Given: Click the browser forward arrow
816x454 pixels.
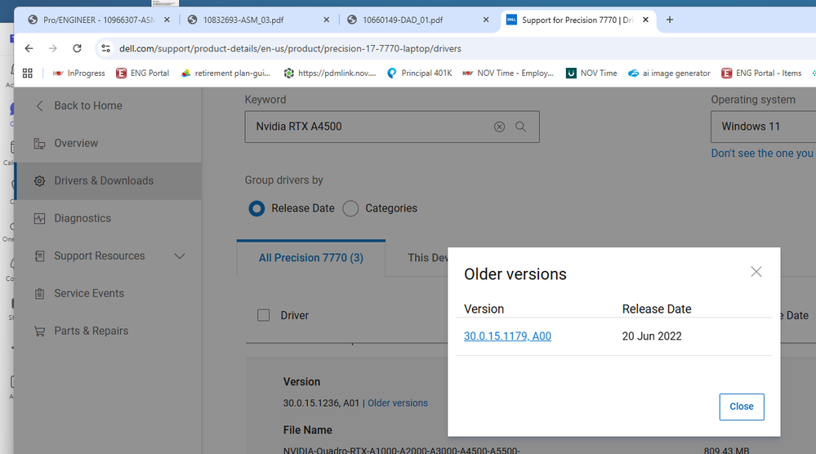Looking at the screenshot, I should point(52,48).
